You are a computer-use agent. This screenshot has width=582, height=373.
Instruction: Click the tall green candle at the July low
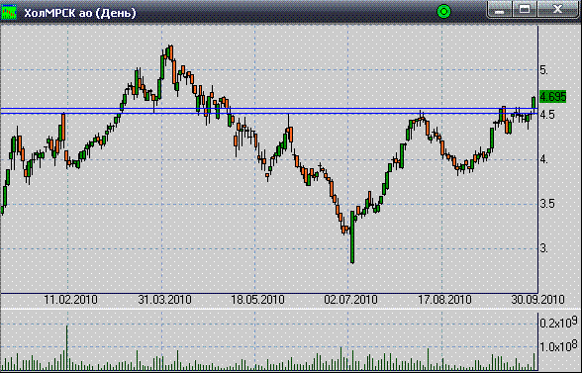[352, 236]
